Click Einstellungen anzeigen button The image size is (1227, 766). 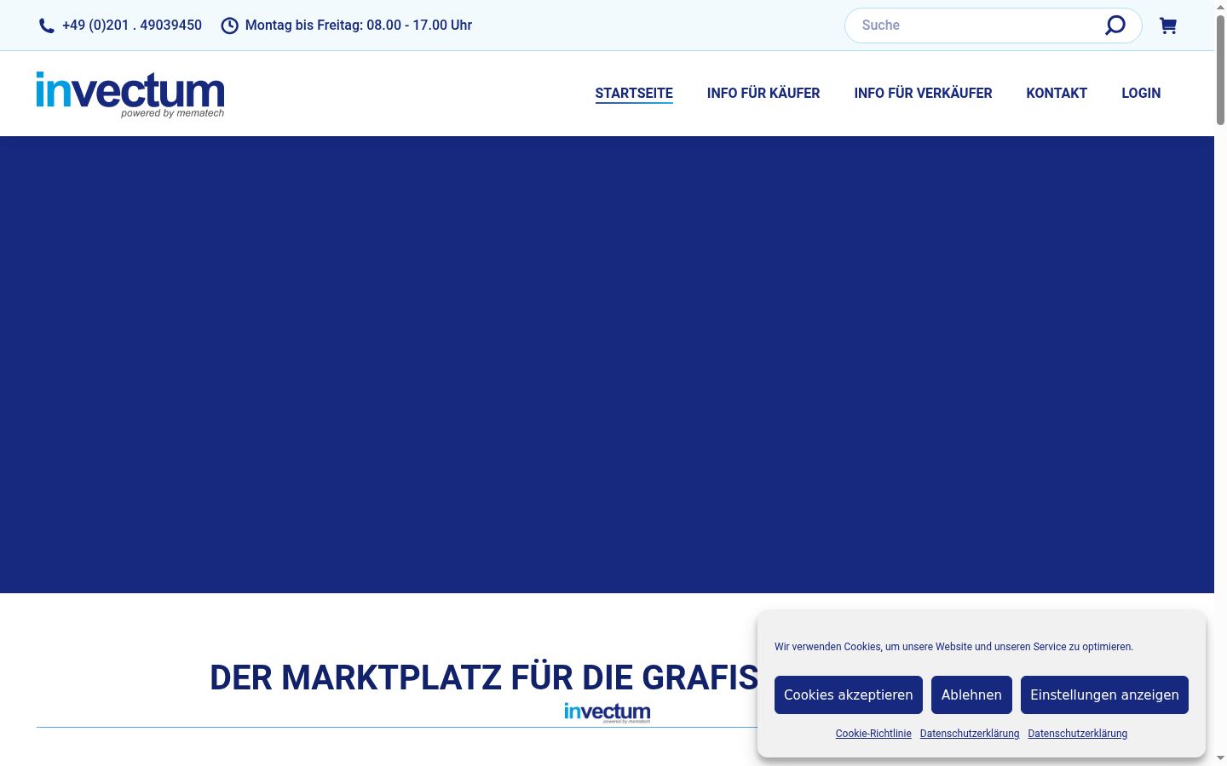[x=1104, y=695]
